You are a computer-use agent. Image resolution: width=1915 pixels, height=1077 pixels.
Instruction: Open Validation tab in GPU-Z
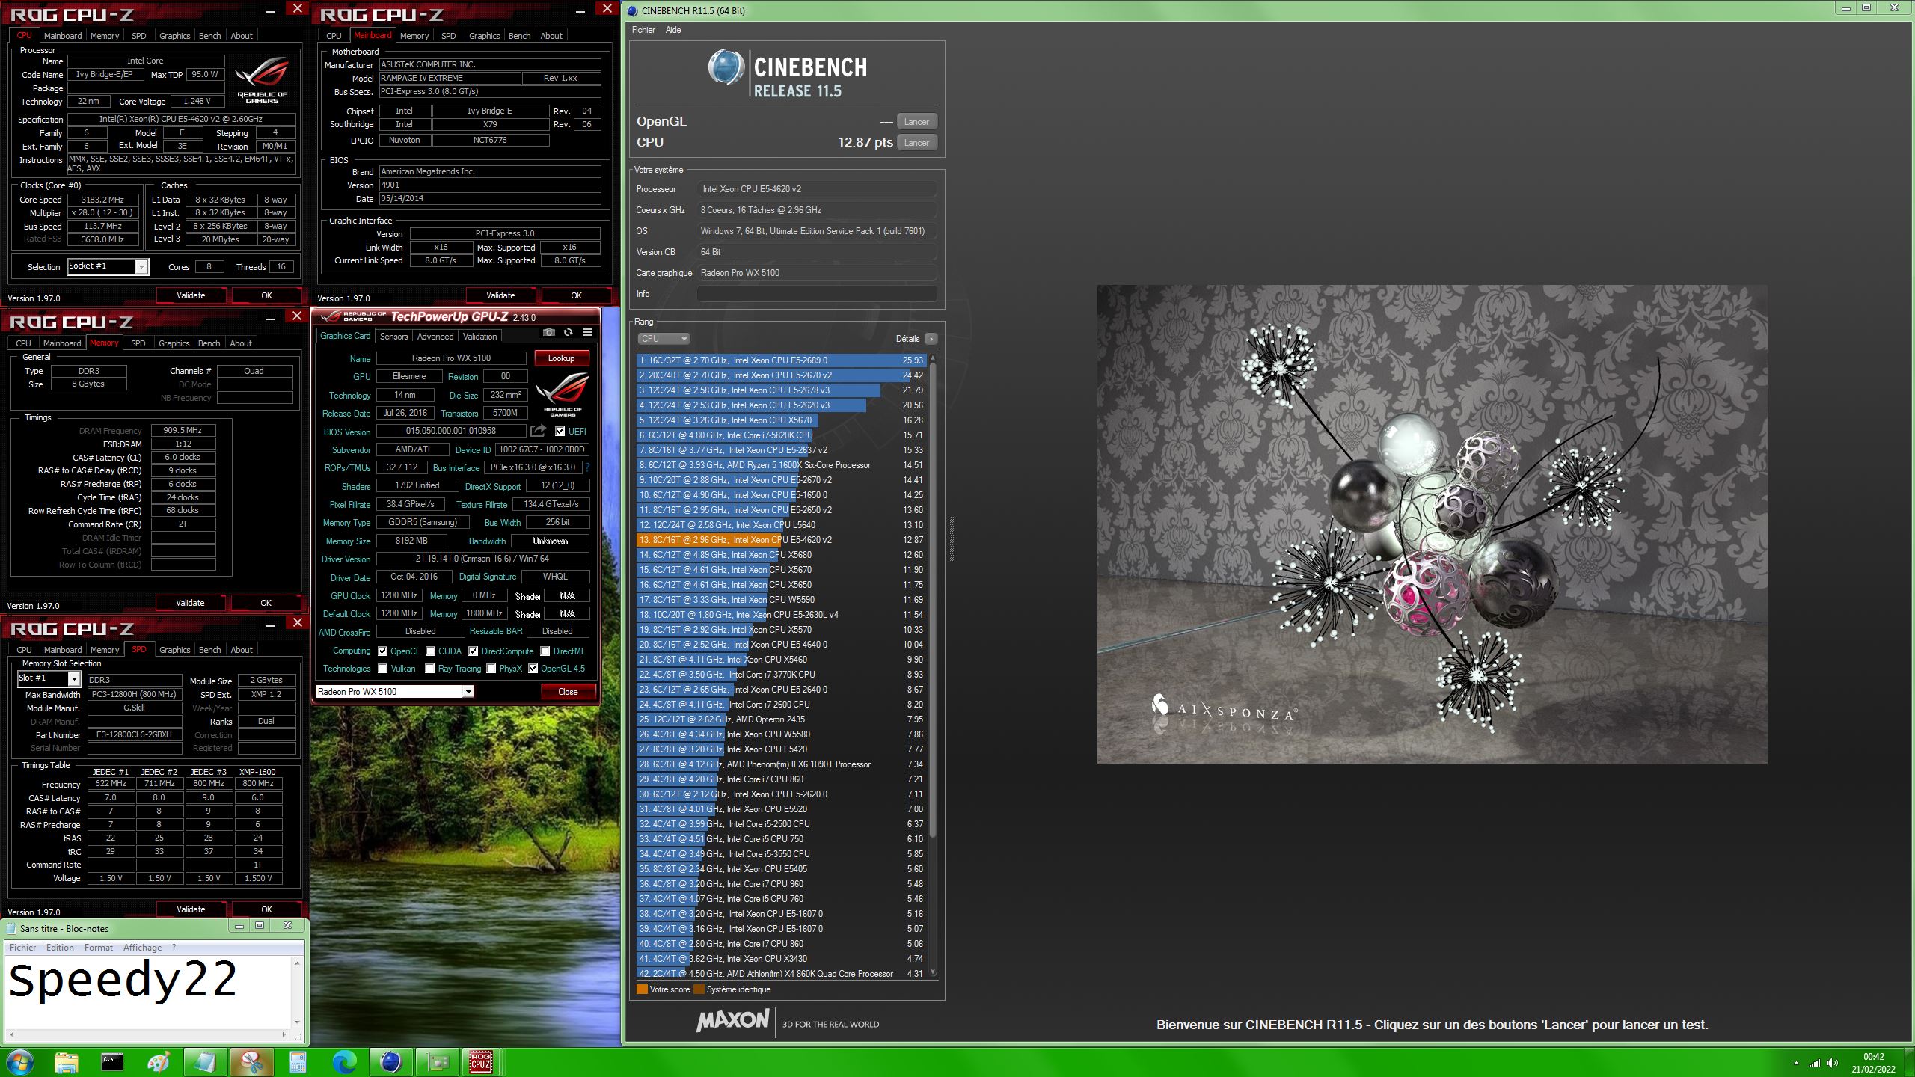(479, 337)
